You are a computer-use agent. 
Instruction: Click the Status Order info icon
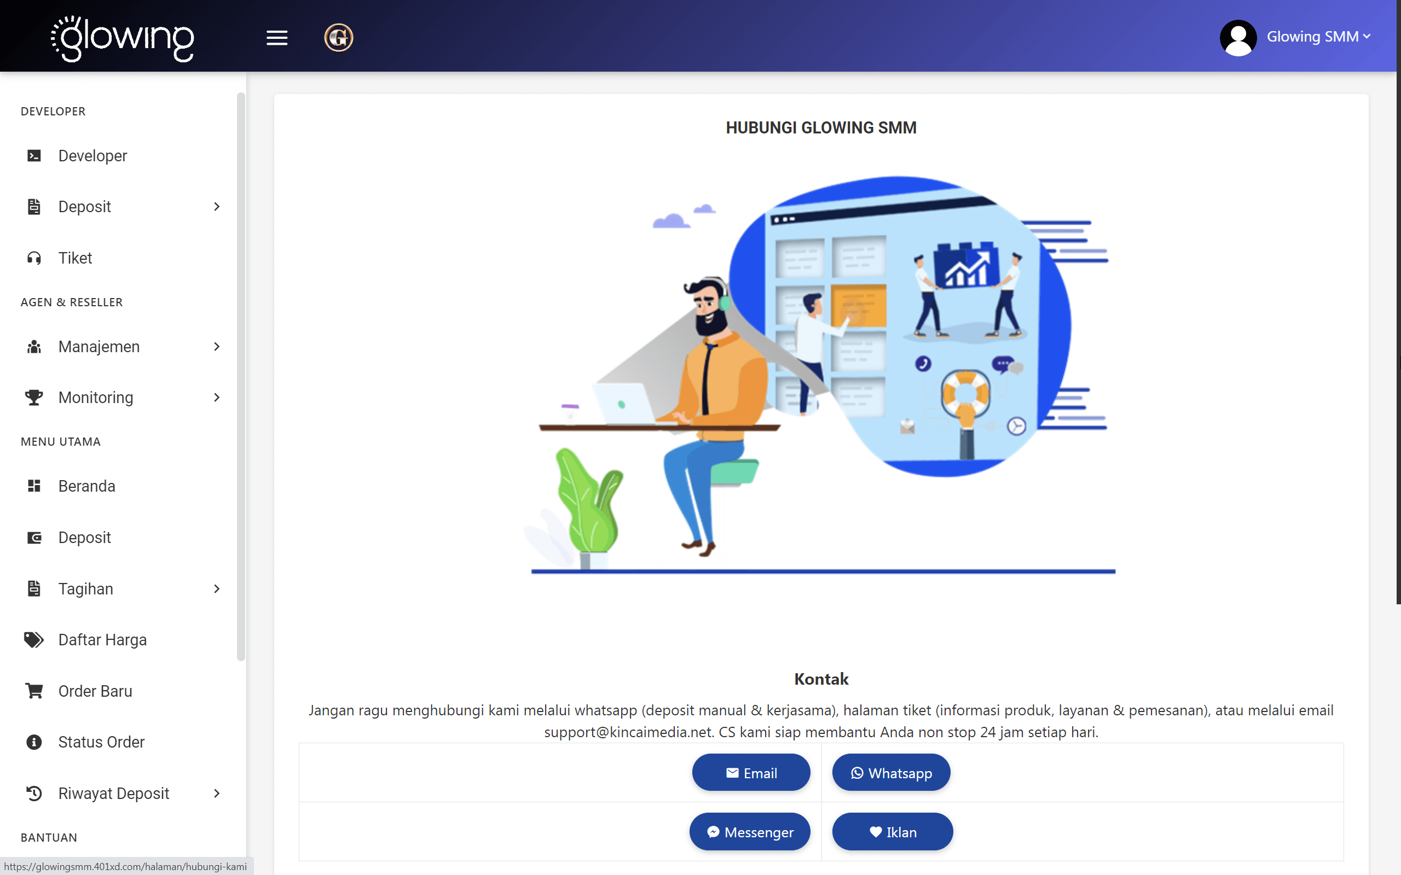33,742
